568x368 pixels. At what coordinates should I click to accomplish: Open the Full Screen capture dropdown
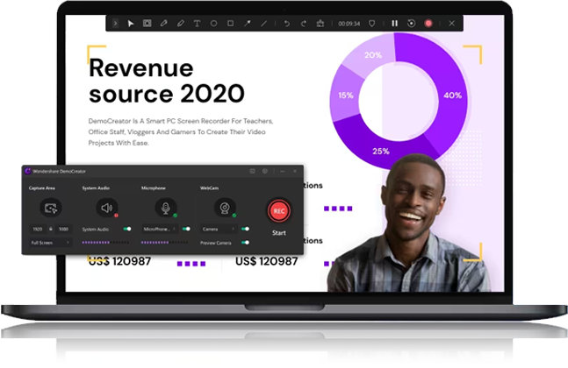51,242
